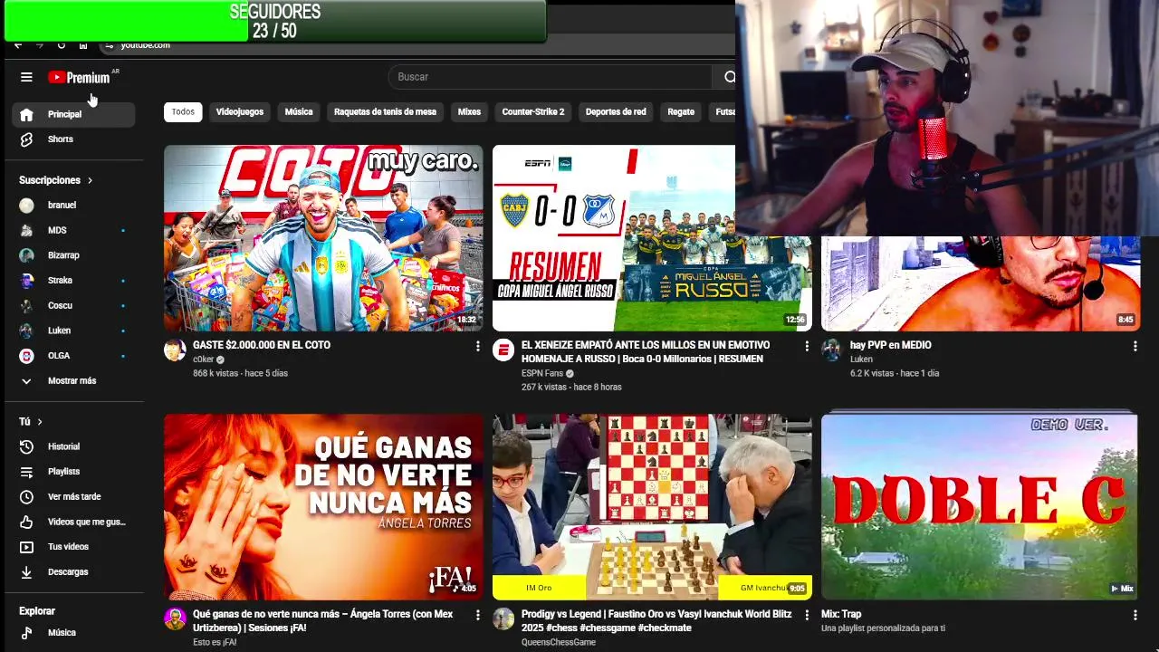The width and height of the screenshot is (1159, 652).
Task: Click the browser address bar
Action: 417,45
